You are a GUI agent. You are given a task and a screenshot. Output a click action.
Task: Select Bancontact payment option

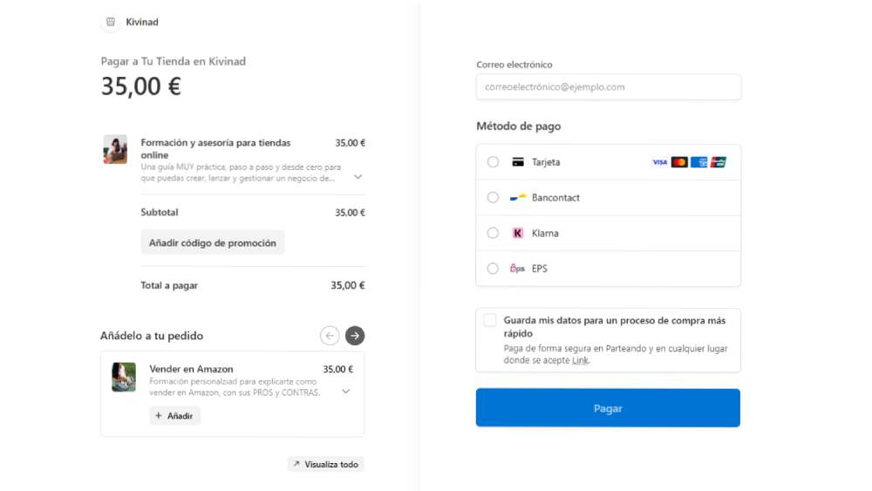[x=493, y=198]
